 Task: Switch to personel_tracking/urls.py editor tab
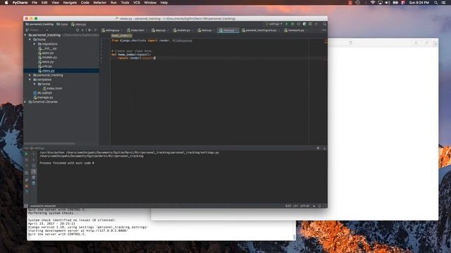point(261,30)
